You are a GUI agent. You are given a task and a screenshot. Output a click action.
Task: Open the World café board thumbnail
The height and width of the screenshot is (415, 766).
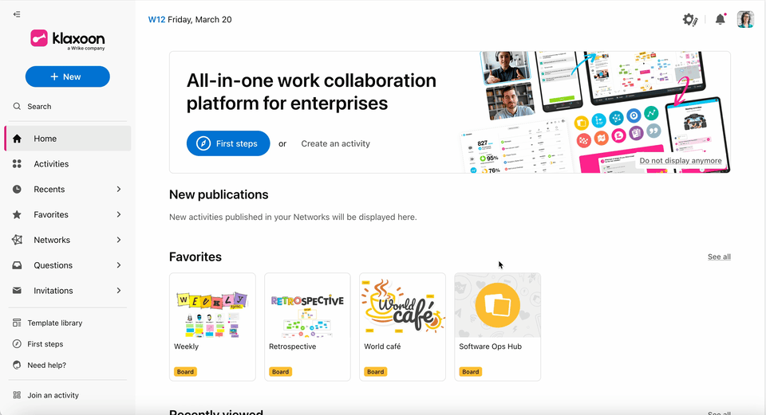pos(402,306)
